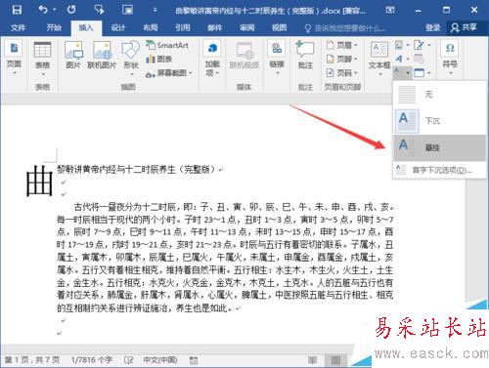Switch to the 开始 tab

(54, 27)
